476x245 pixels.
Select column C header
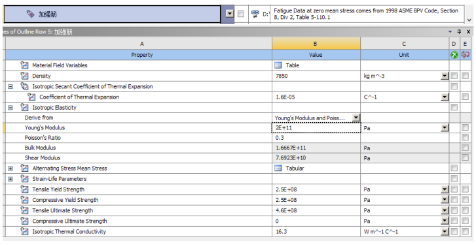[x=405, y=44]
